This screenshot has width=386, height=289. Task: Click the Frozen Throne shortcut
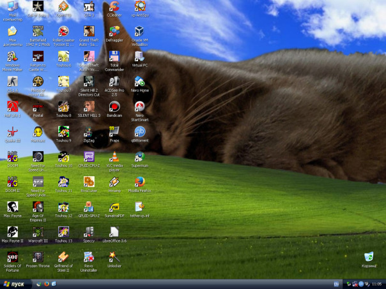coord(38,257)
